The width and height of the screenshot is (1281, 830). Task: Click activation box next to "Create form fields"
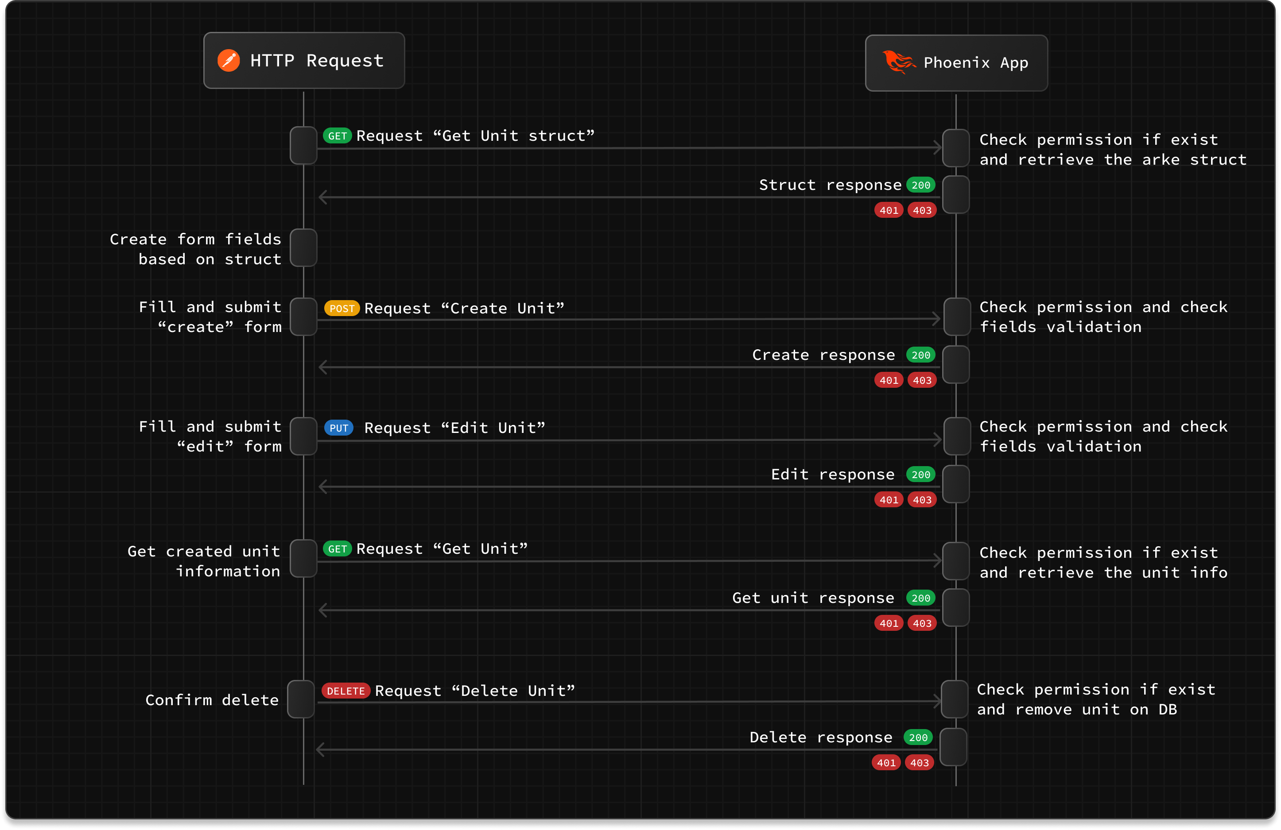(303, 248)
